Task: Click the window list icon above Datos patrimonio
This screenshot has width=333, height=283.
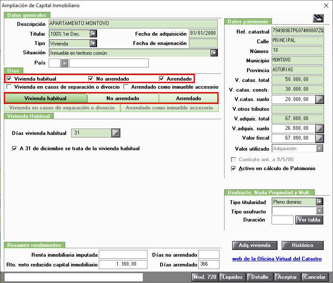Action: click(318, 18)
